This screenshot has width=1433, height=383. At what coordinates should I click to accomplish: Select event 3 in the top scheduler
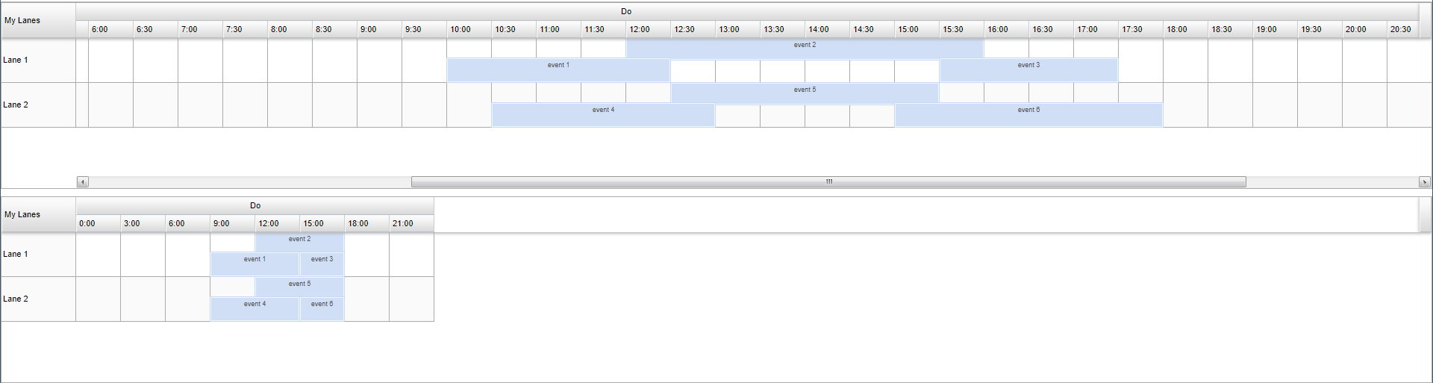click(1028, 70)
